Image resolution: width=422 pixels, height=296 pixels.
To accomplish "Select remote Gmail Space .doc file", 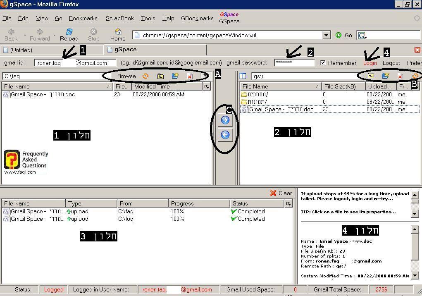I will [330, 109].
